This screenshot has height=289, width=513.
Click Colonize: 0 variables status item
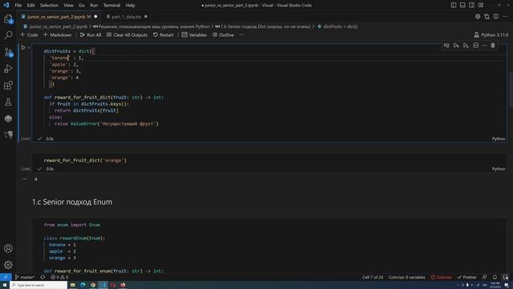pyautogui.click(x=406, y=277)
